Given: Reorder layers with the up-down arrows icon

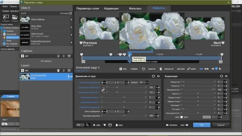Looking at the screenshot, I should pyautogui.click(x=64, y=71).
